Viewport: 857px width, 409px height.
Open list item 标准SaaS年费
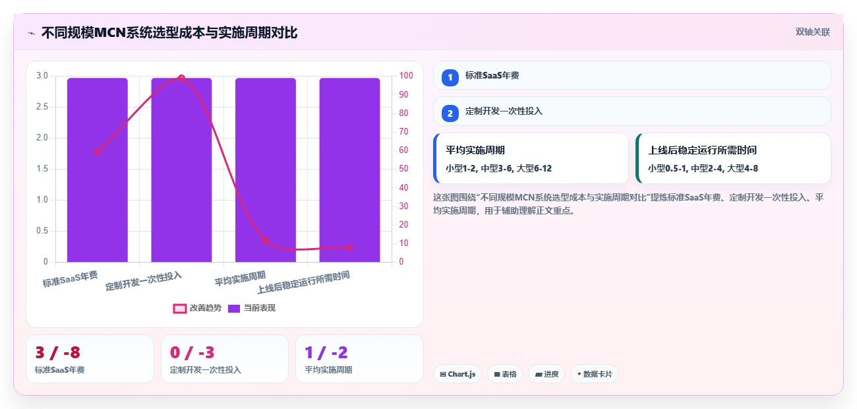coord(632,75)
